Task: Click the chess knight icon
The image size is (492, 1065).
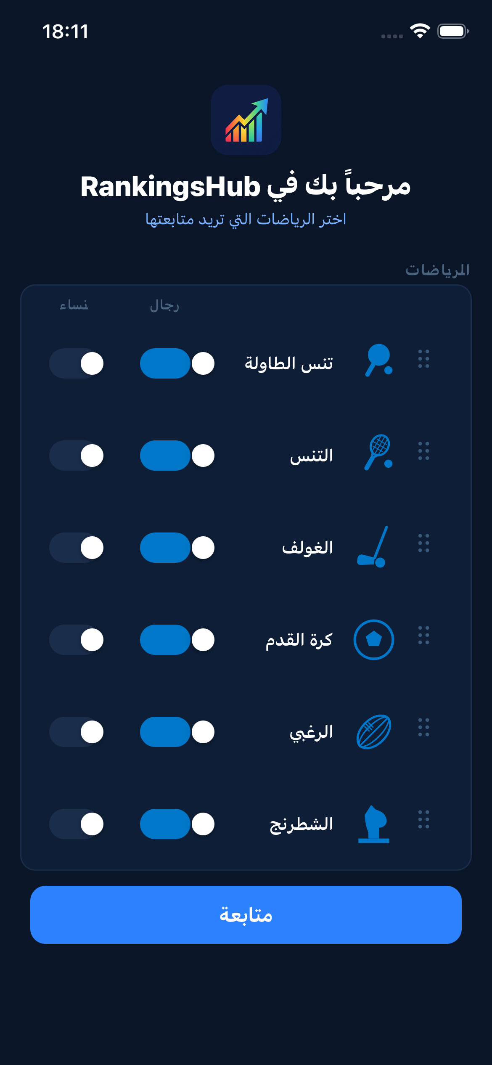Action: (373, 824)
